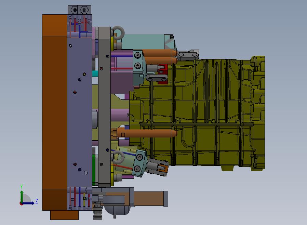Select the left hex nut fitting on top
The image size is (307, 225).
pos(75,10)
